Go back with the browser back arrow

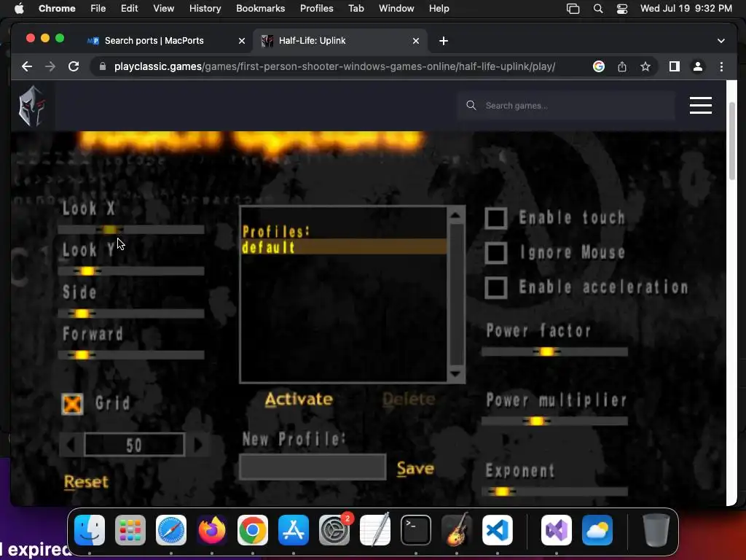tap(27, 66)
